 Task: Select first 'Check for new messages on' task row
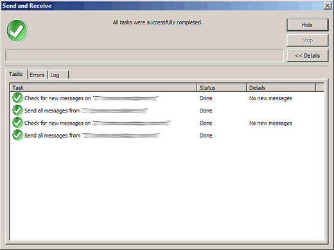(x=167, y=98)
